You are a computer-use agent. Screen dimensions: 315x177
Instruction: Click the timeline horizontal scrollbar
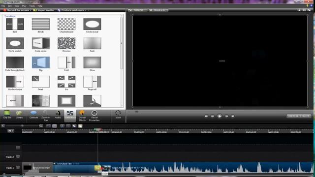coord(47,174)
